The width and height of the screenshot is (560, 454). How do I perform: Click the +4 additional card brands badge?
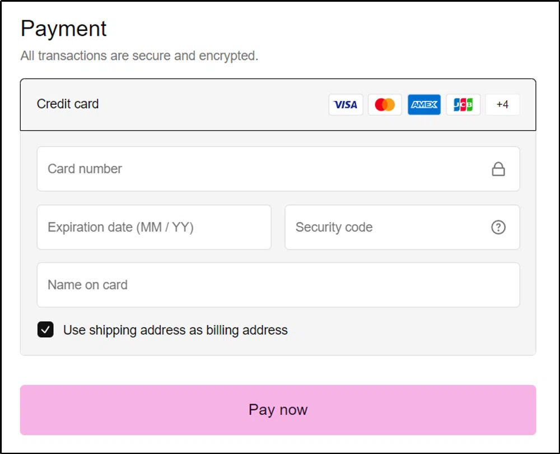pyautogui.click(x=502, y=104)
